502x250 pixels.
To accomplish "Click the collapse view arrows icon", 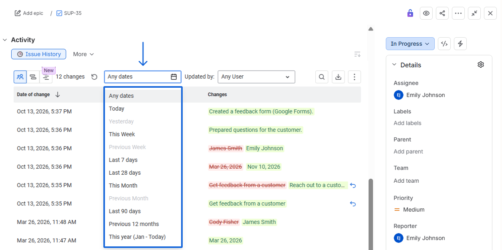I will pos(474,13).
